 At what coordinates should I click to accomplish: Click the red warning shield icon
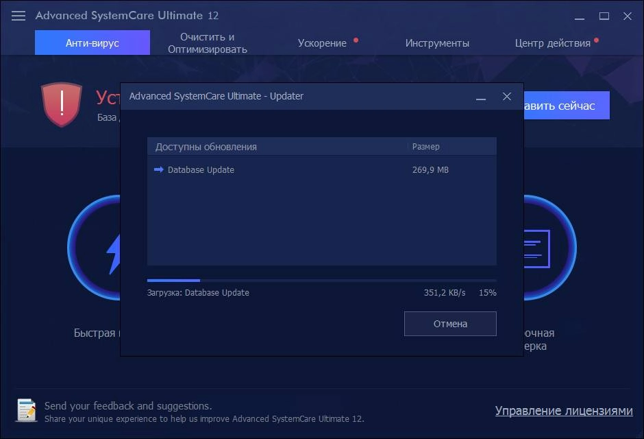tap(62, 104)
